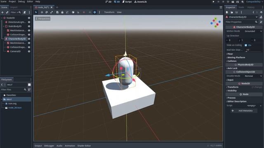Screen dimensions: 264x148
Task: Toggle visibility of DirectionalLight node
Action: 29,22
